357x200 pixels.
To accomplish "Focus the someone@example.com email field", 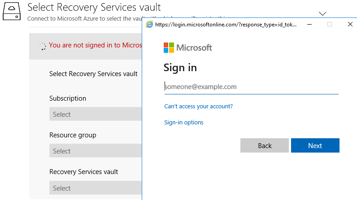I will click(x=251, y=87).
